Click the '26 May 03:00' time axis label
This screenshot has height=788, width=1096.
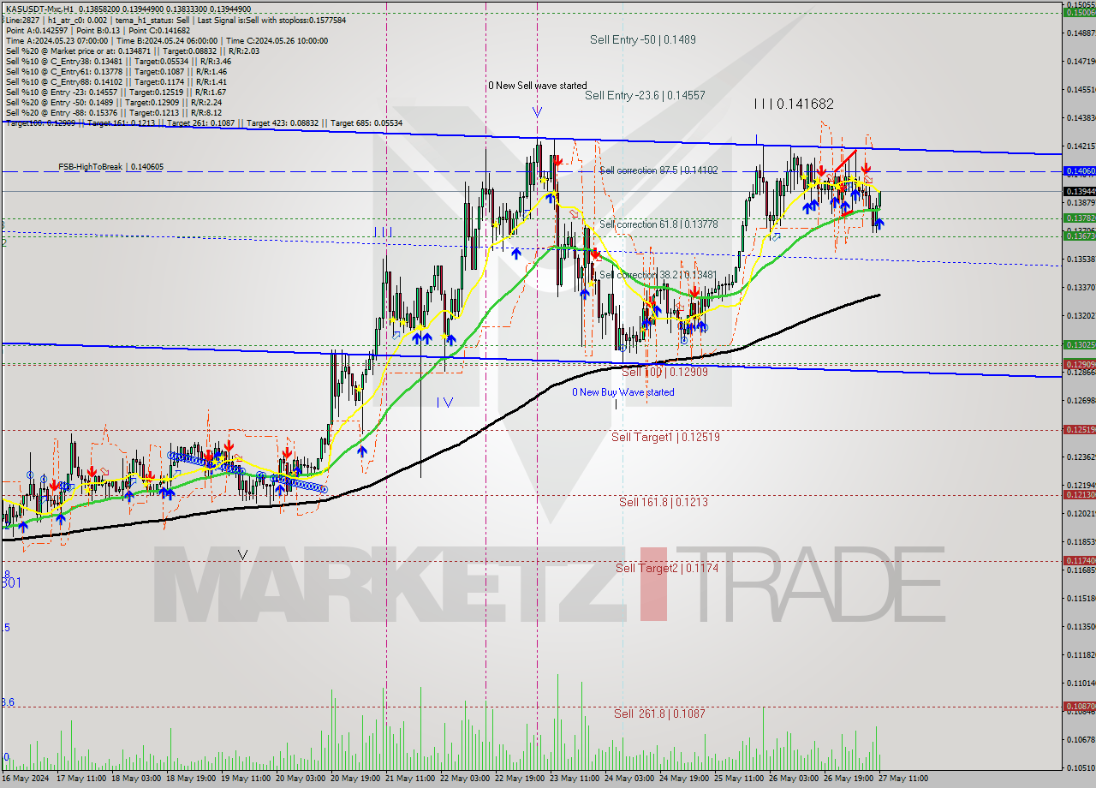point(794,778)
